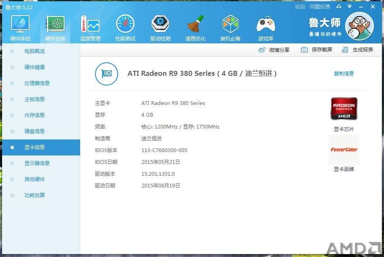This screenshot has width=384, height=257.
Task: Click the 鲁大师 5.12 window title
Action: click(x=19, y=7)
